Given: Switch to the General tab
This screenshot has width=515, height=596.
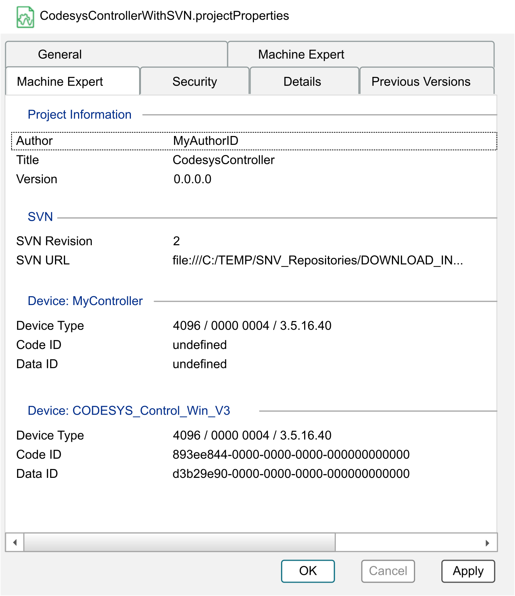Looking at the screenshot, I should click(x=116, y=54).
